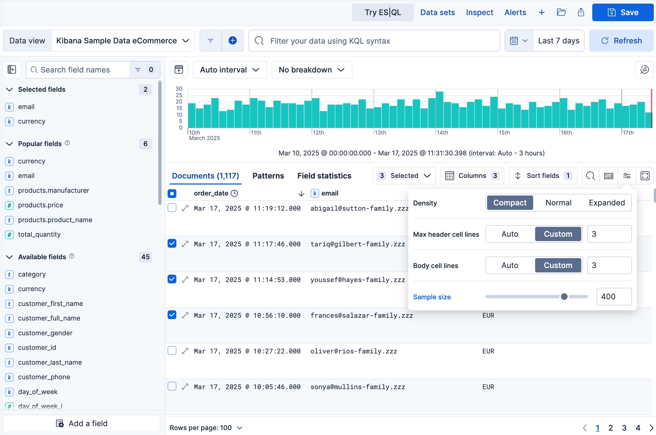Go to previous page arrow

point(585,428)
